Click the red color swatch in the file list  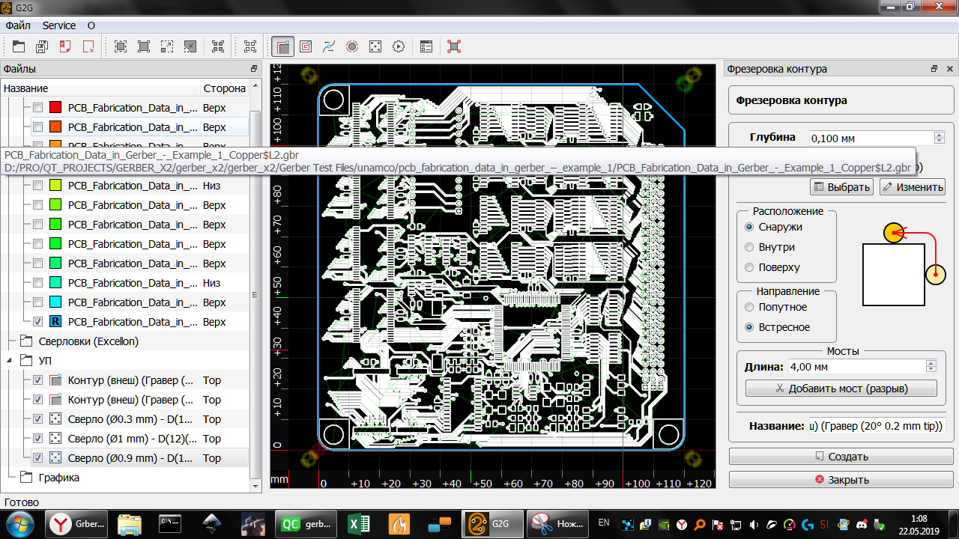point(55,108)
